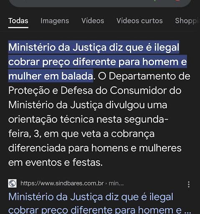The image size is (200, 214).
Task: Switch to the Imagens tab
Action: pyautogui.click(x=55, y=21)
